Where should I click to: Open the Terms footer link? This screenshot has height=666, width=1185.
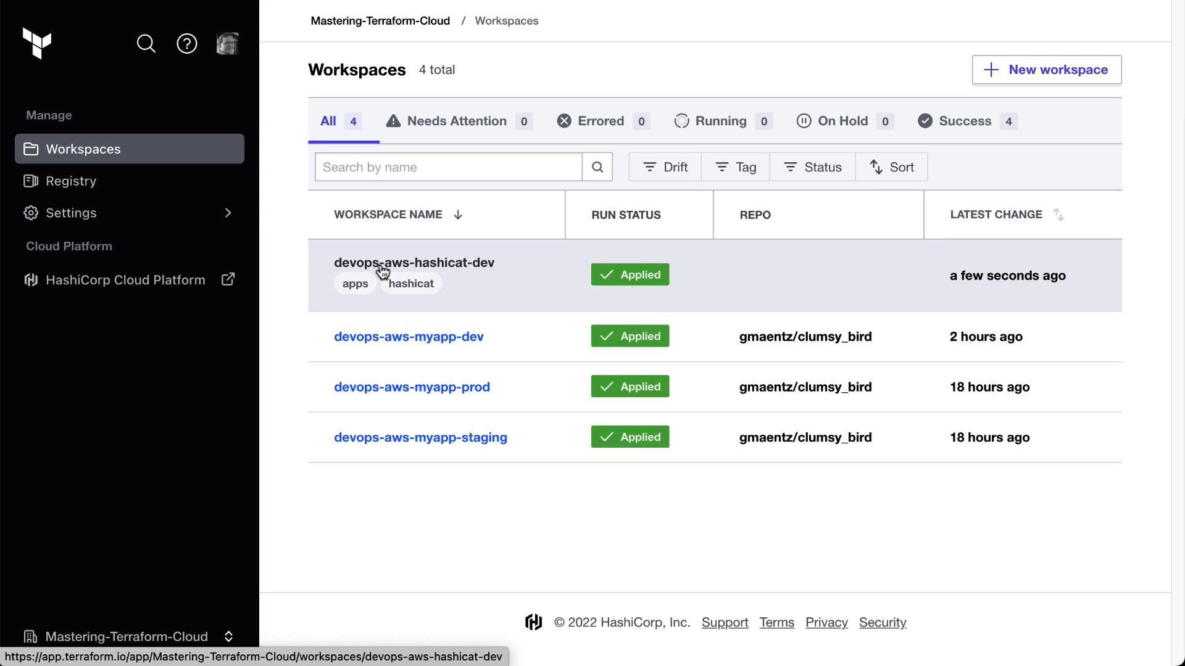pyautogui.click(x=777, y=622)
